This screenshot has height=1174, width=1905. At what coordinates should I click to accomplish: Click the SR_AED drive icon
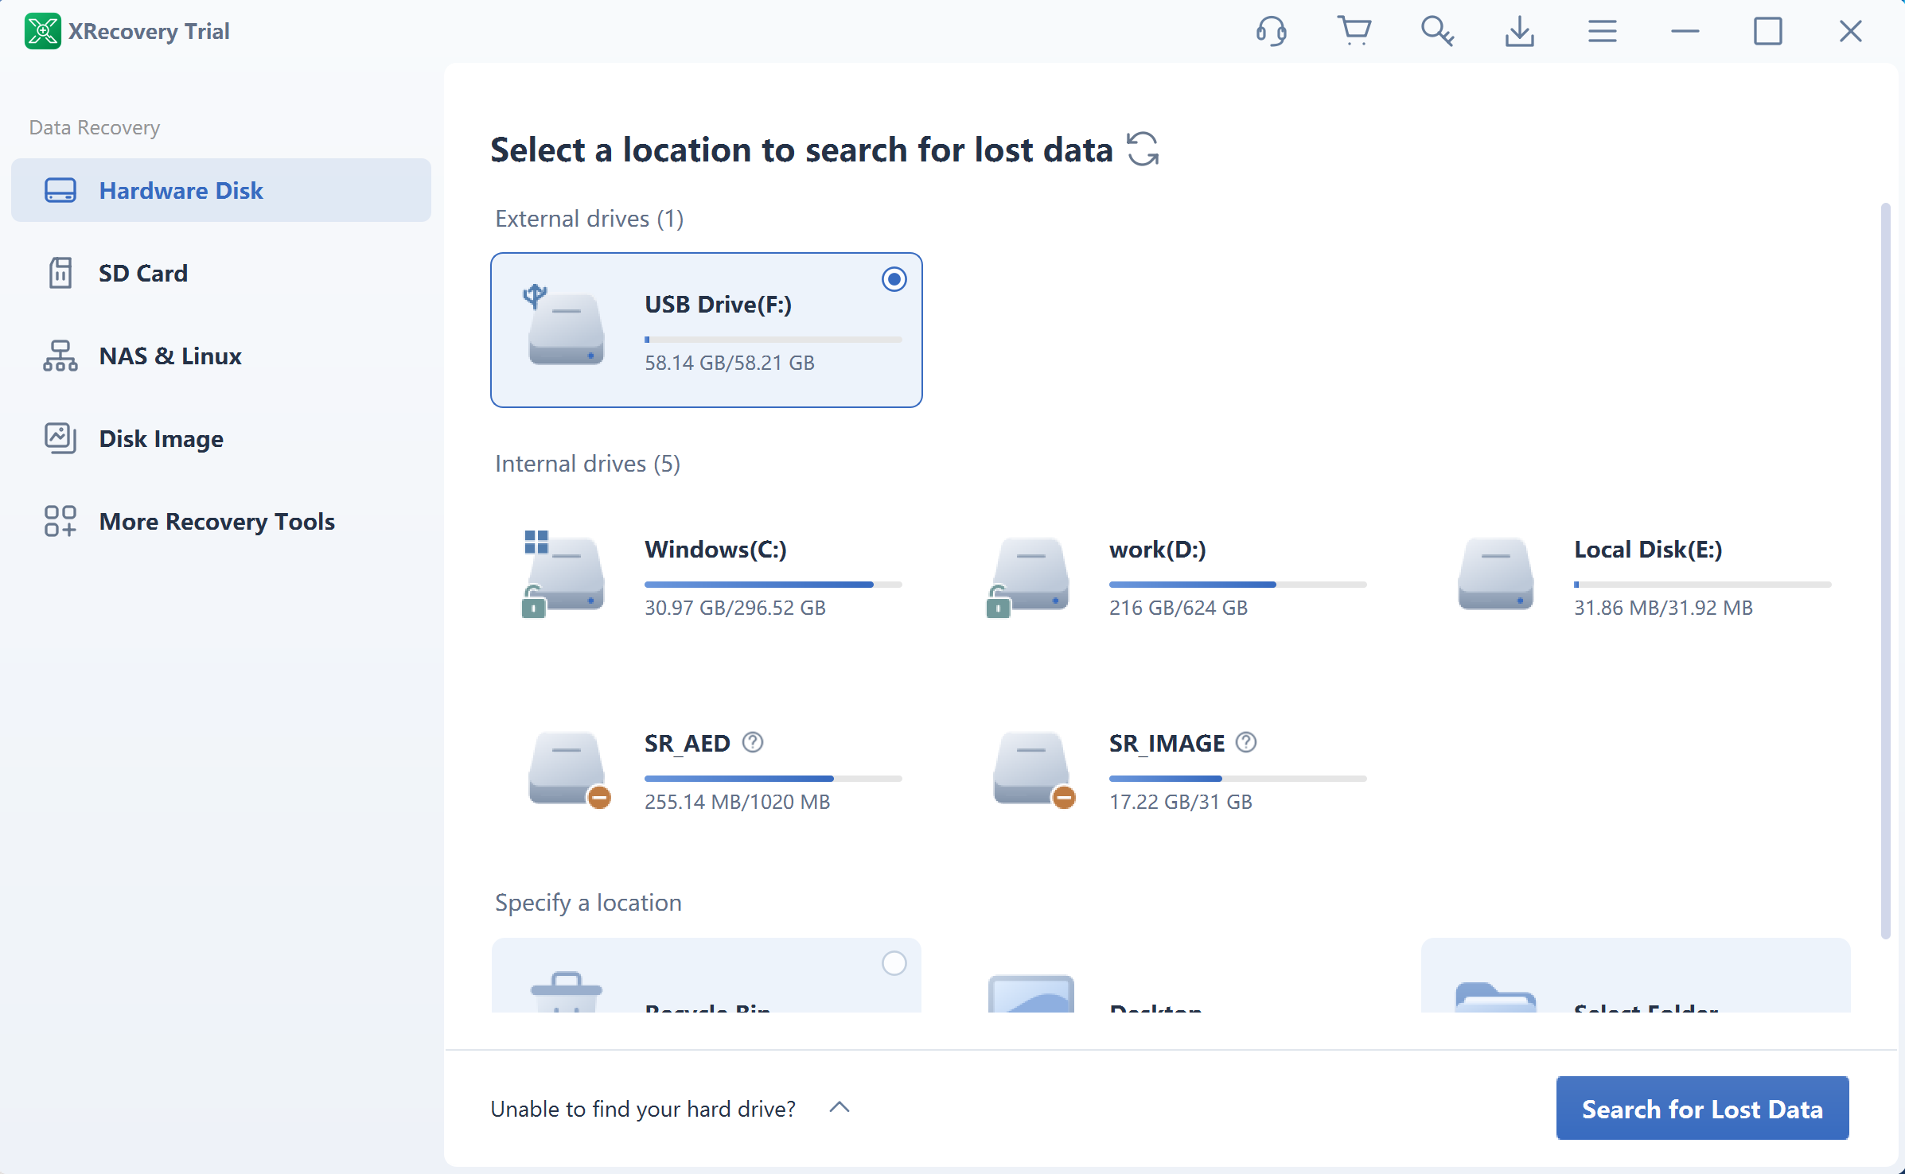coord(569,769)
